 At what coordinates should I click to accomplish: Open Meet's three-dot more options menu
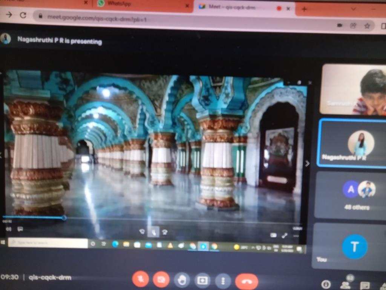point(223,281)
